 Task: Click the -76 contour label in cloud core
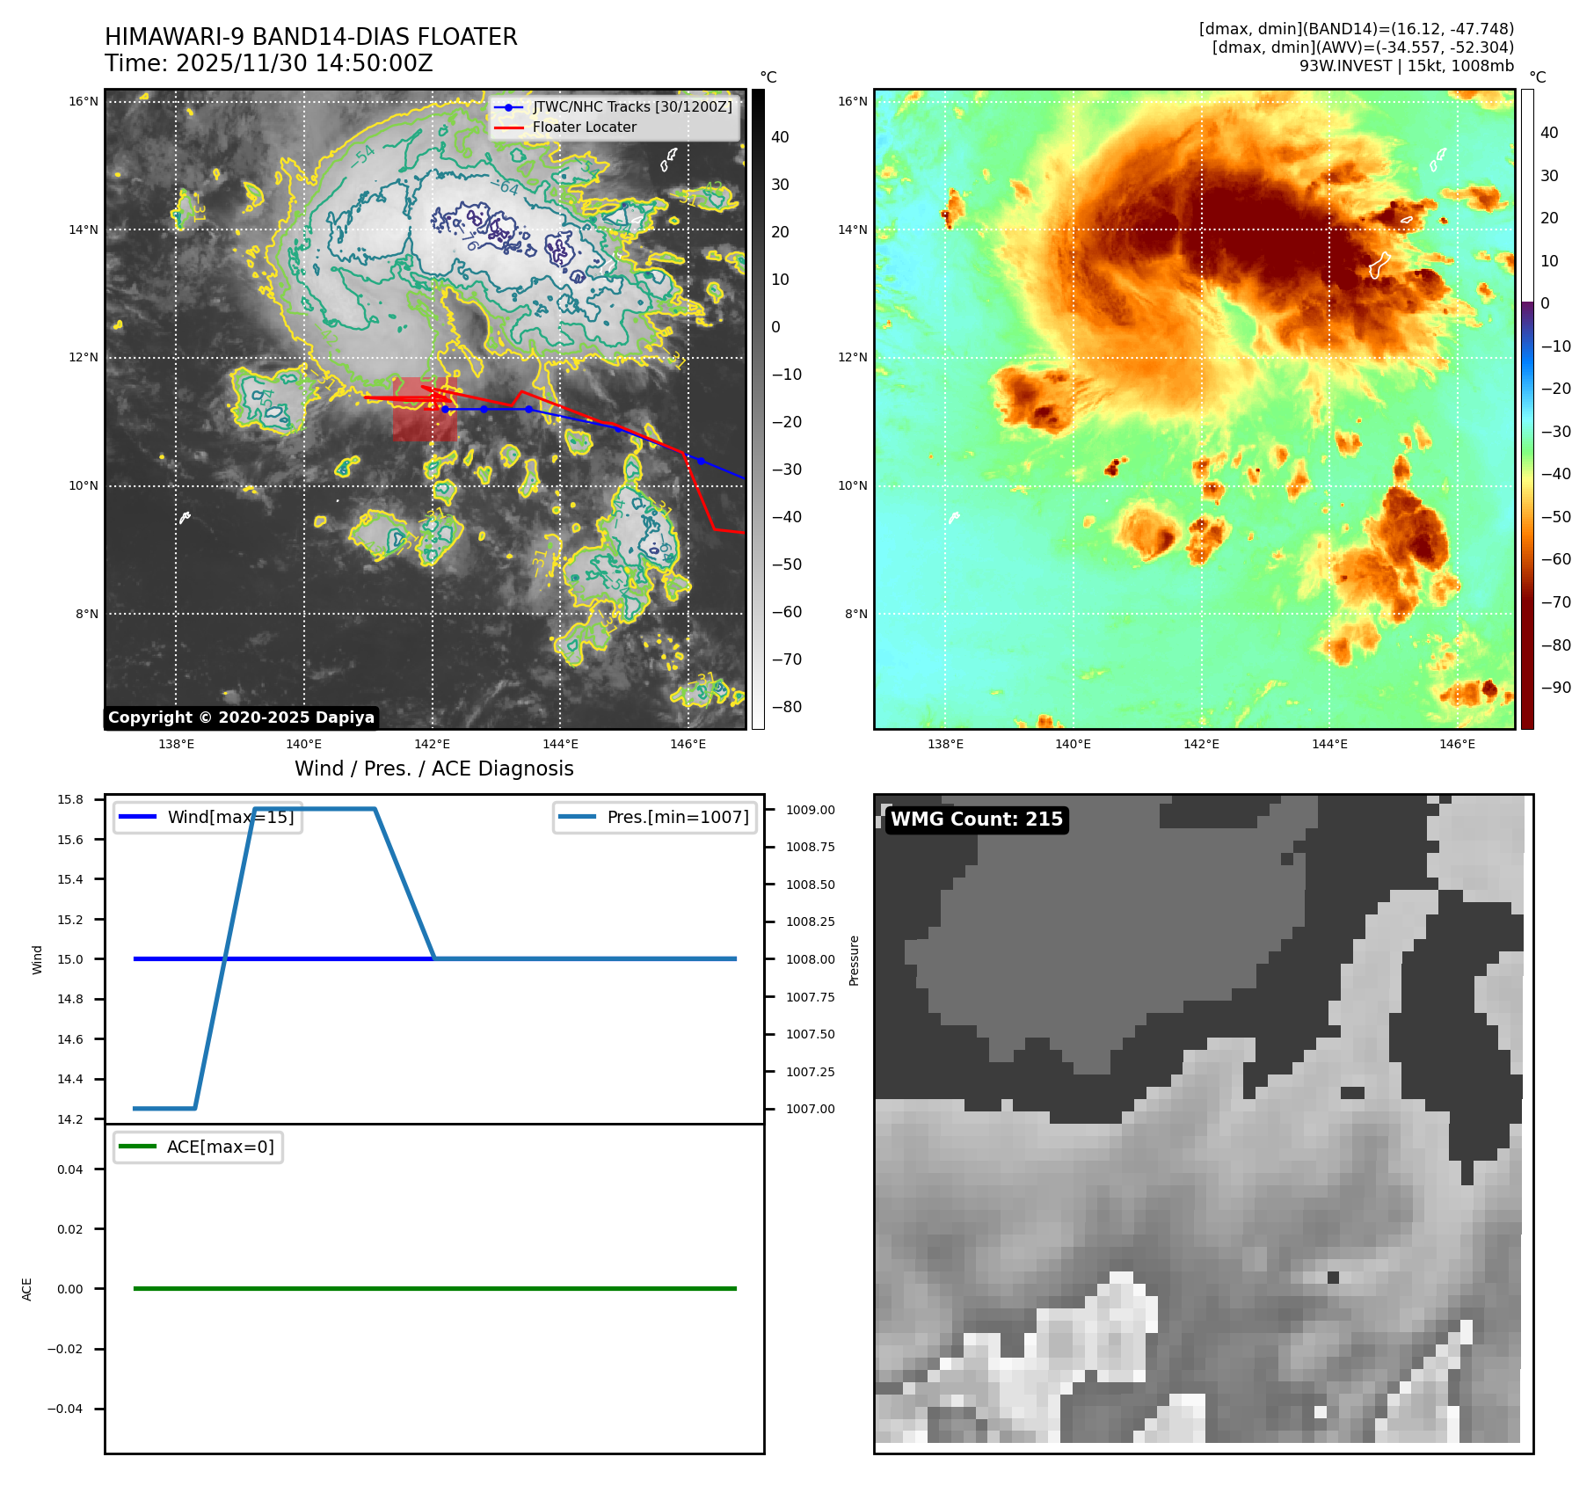coord(469,240)
